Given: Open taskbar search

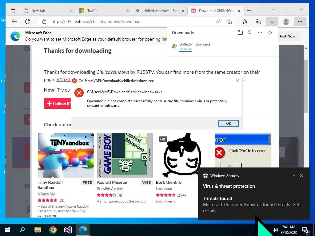Looking at the screenshot, I should (22, 230).
